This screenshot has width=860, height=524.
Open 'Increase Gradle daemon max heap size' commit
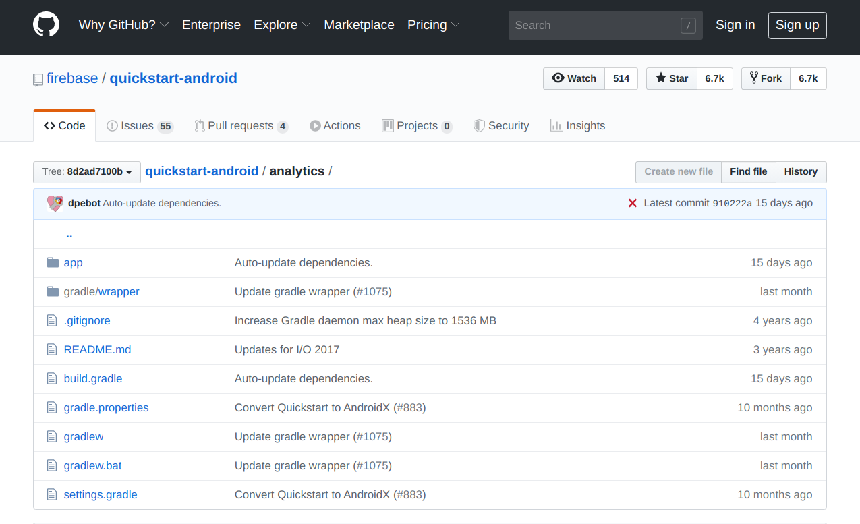[x=366, y=320]
